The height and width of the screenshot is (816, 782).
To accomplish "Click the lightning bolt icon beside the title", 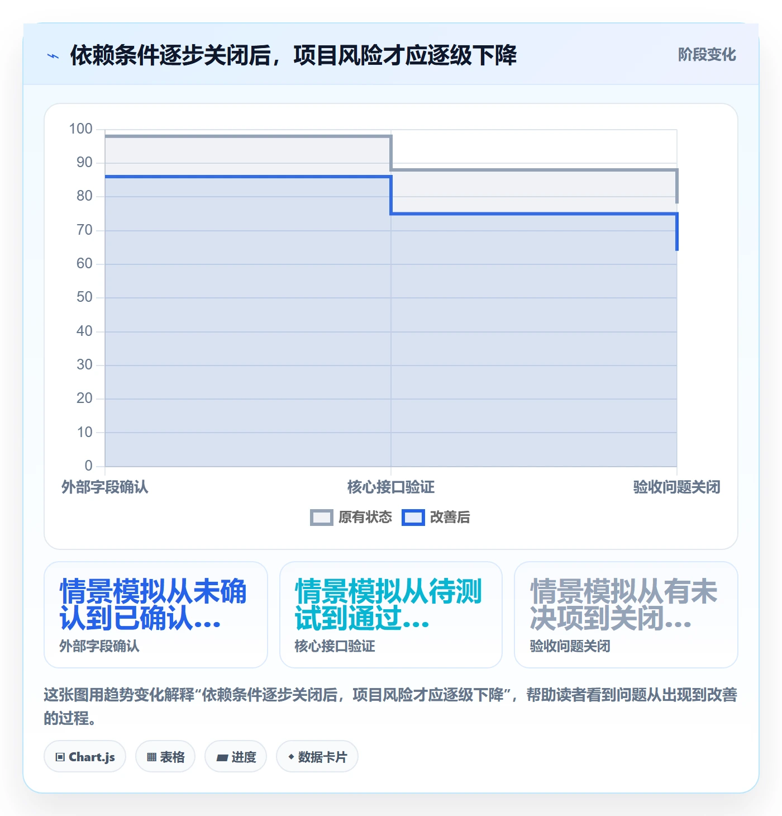I will 53,56.
